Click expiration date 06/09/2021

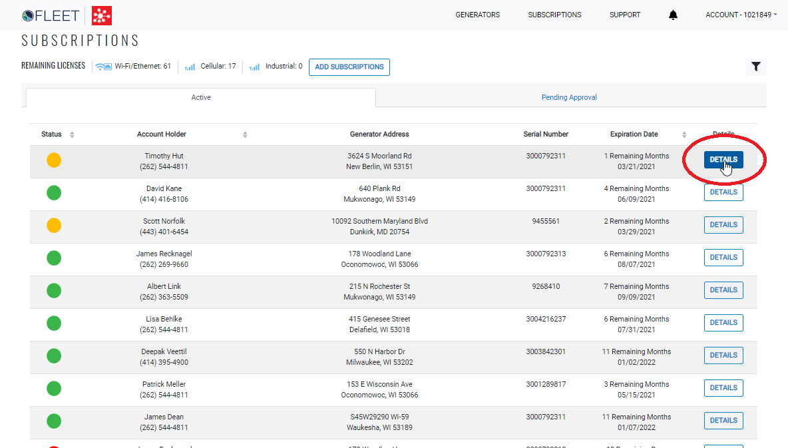click(636, 200)
